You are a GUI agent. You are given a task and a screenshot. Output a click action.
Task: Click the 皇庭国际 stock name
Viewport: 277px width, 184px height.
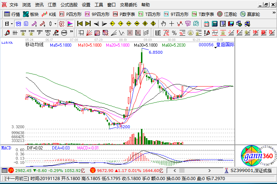(225, 45)
